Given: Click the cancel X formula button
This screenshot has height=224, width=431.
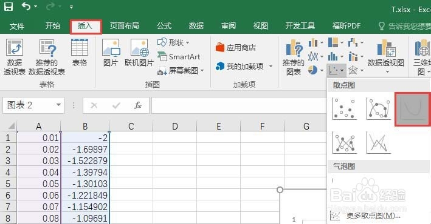Looking at the screenshot, I should coord(94,105).
